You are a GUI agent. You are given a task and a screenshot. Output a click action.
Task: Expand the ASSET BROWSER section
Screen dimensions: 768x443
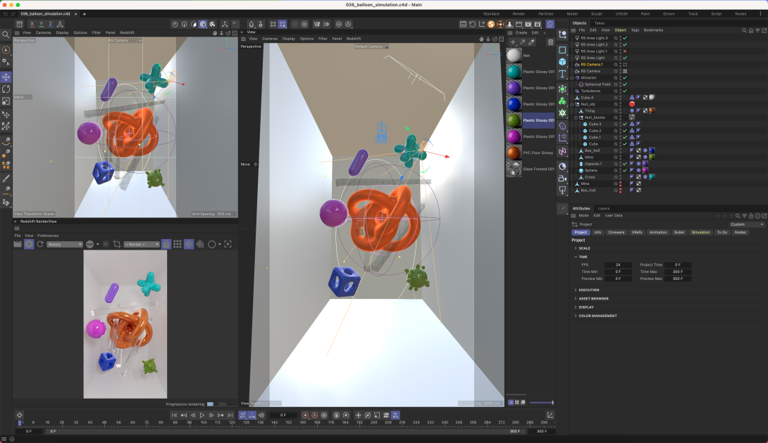point(576,298)
